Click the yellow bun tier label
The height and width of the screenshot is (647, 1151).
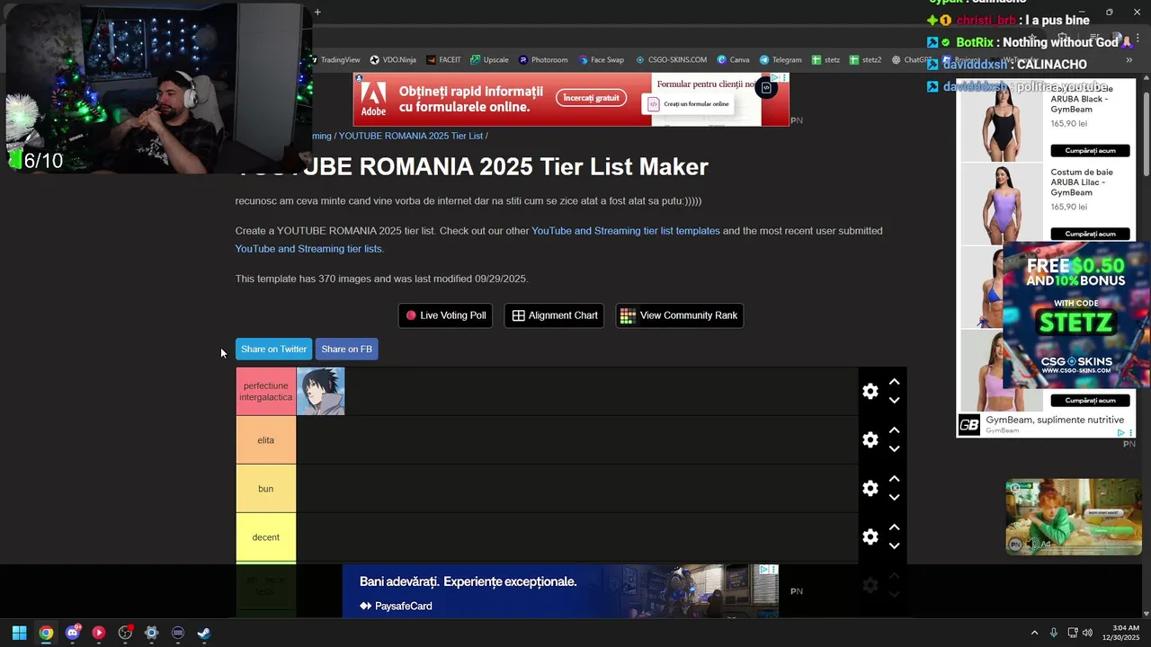click(265, 488)
